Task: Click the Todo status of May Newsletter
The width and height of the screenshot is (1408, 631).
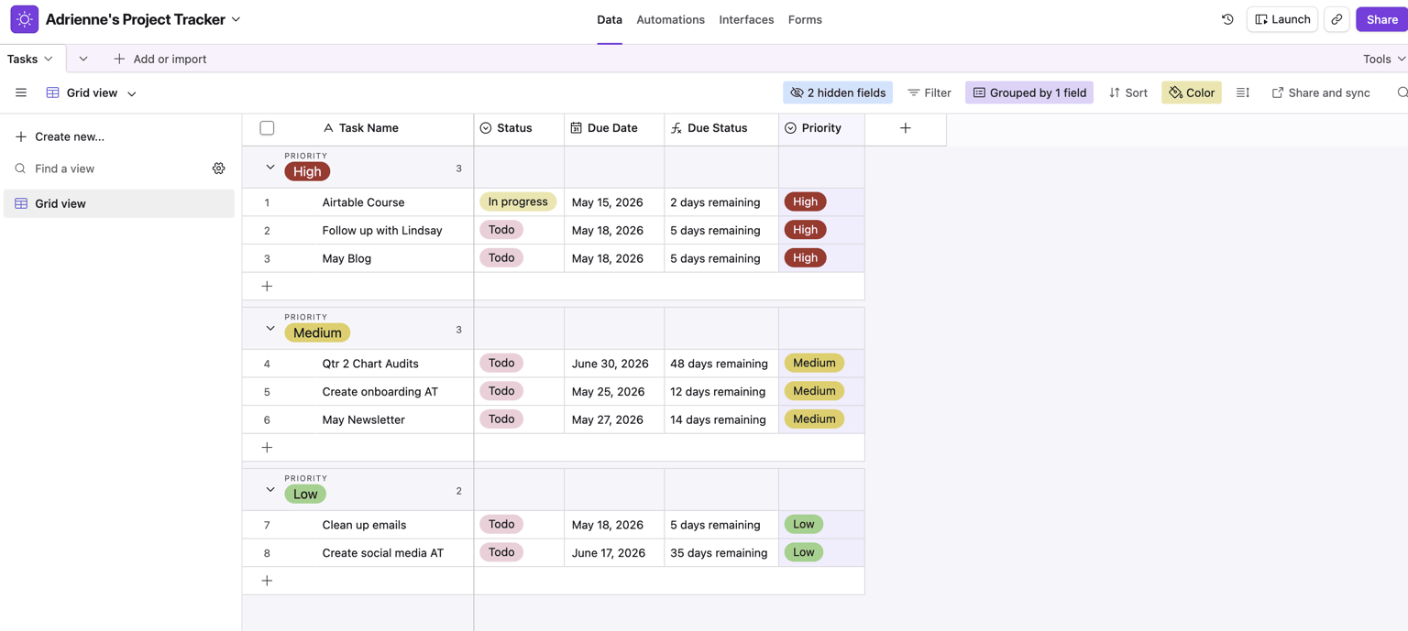Action: (501, 419)
